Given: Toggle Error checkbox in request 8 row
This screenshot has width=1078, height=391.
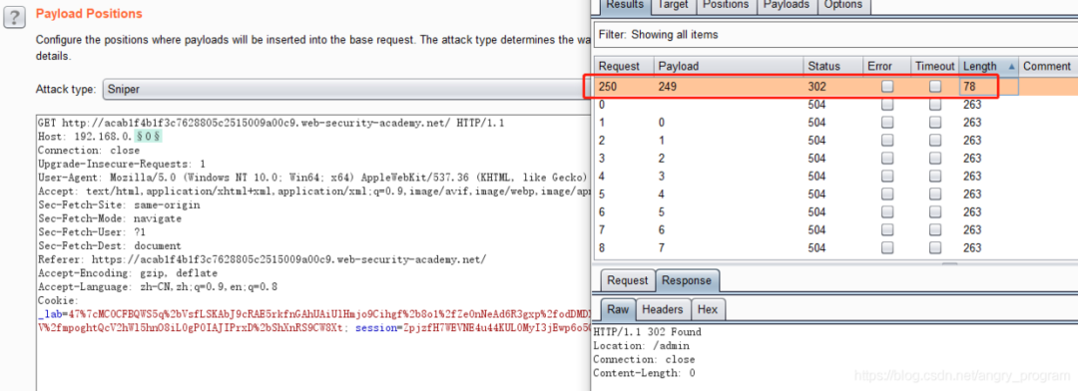Looking at the screenshot, I should (887, 247).
